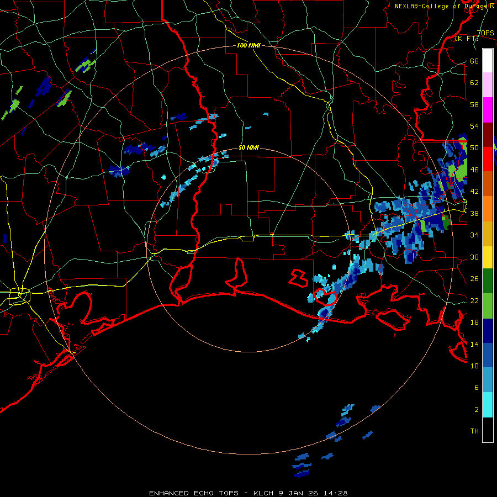The width and height of the screenshot is (497, 497).
Task: Click the "TH" legend label
Action: (474, 431)
